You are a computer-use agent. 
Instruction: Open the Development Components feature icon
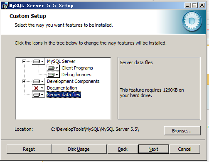click(39, 81)
